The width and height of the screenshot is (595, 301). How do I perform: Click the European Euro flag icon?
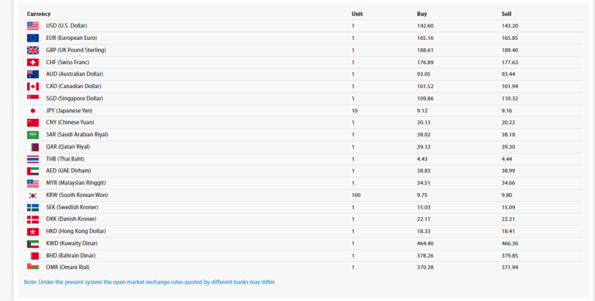click(33, 38)
